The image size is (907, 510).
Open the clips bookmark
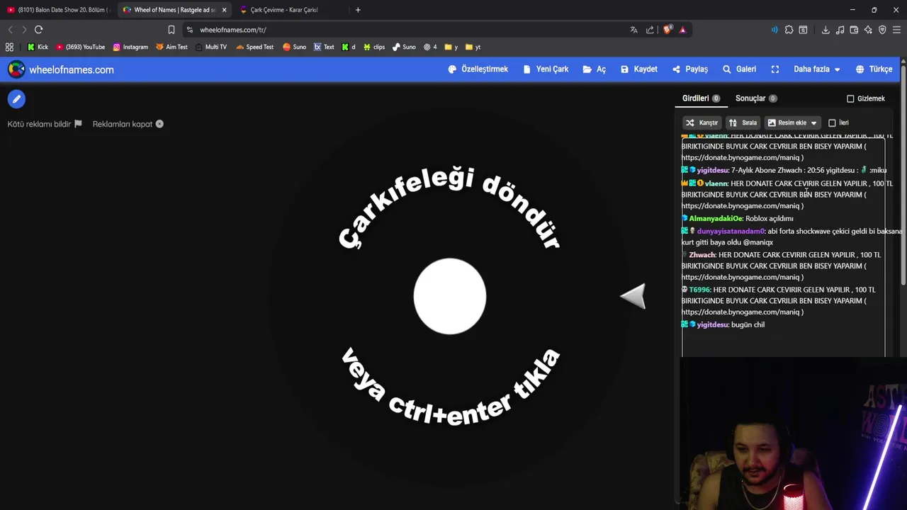click(x=374, y=47)
